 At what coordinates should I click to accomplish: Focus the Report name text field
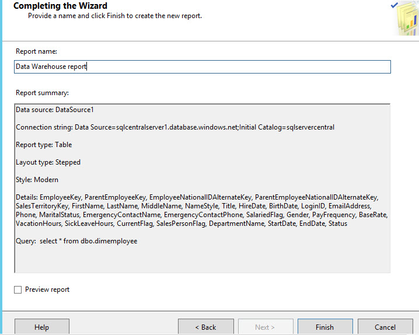point(202,67)
